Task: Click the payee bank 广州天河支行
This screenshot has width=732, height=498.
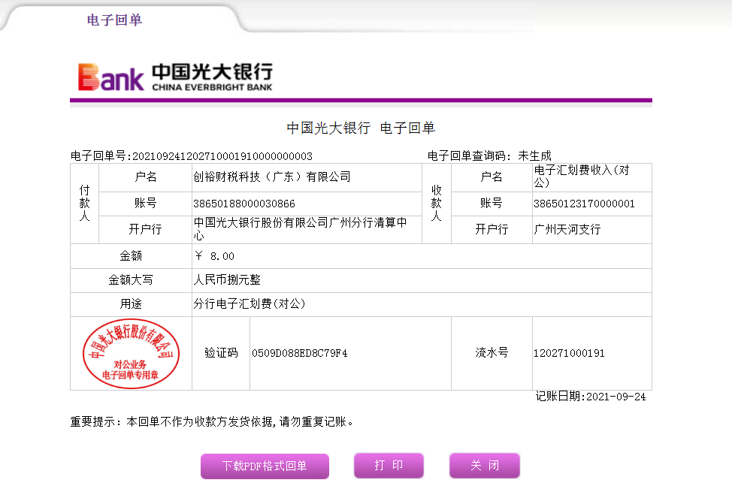Action: coord(567,229)
